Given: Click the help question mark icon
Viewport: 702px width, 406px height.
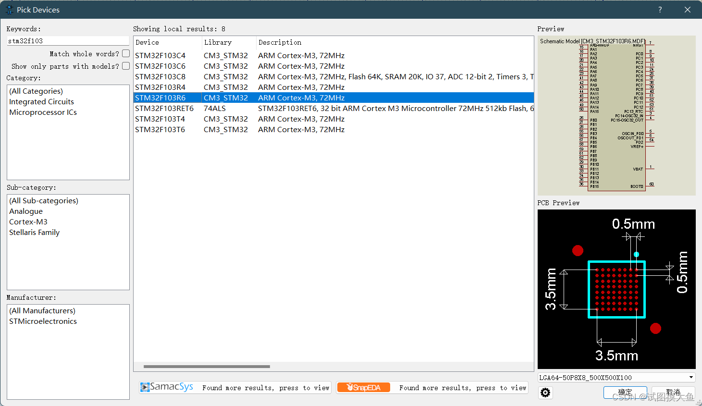Looking at the screenshot, I should 660,9.
